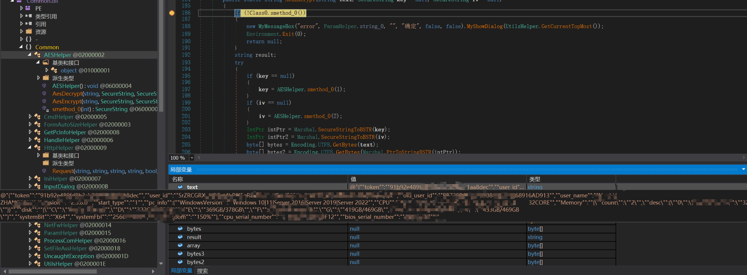Expand the CmdHelper class node
This screenshot has height=275, width=747.
point(30,117)
